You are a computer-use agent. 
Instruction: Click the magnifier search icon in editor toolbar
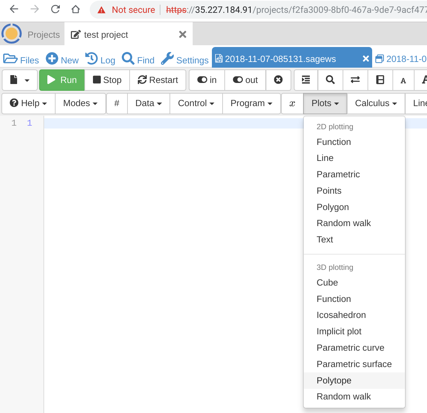(x=330, y=80)
